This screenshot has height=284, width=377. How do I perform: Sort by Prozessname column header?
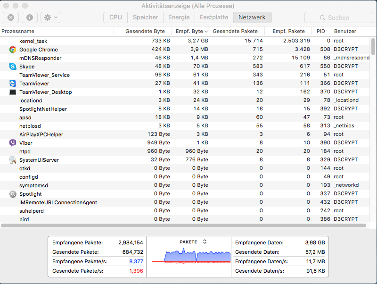click(57, 31)
